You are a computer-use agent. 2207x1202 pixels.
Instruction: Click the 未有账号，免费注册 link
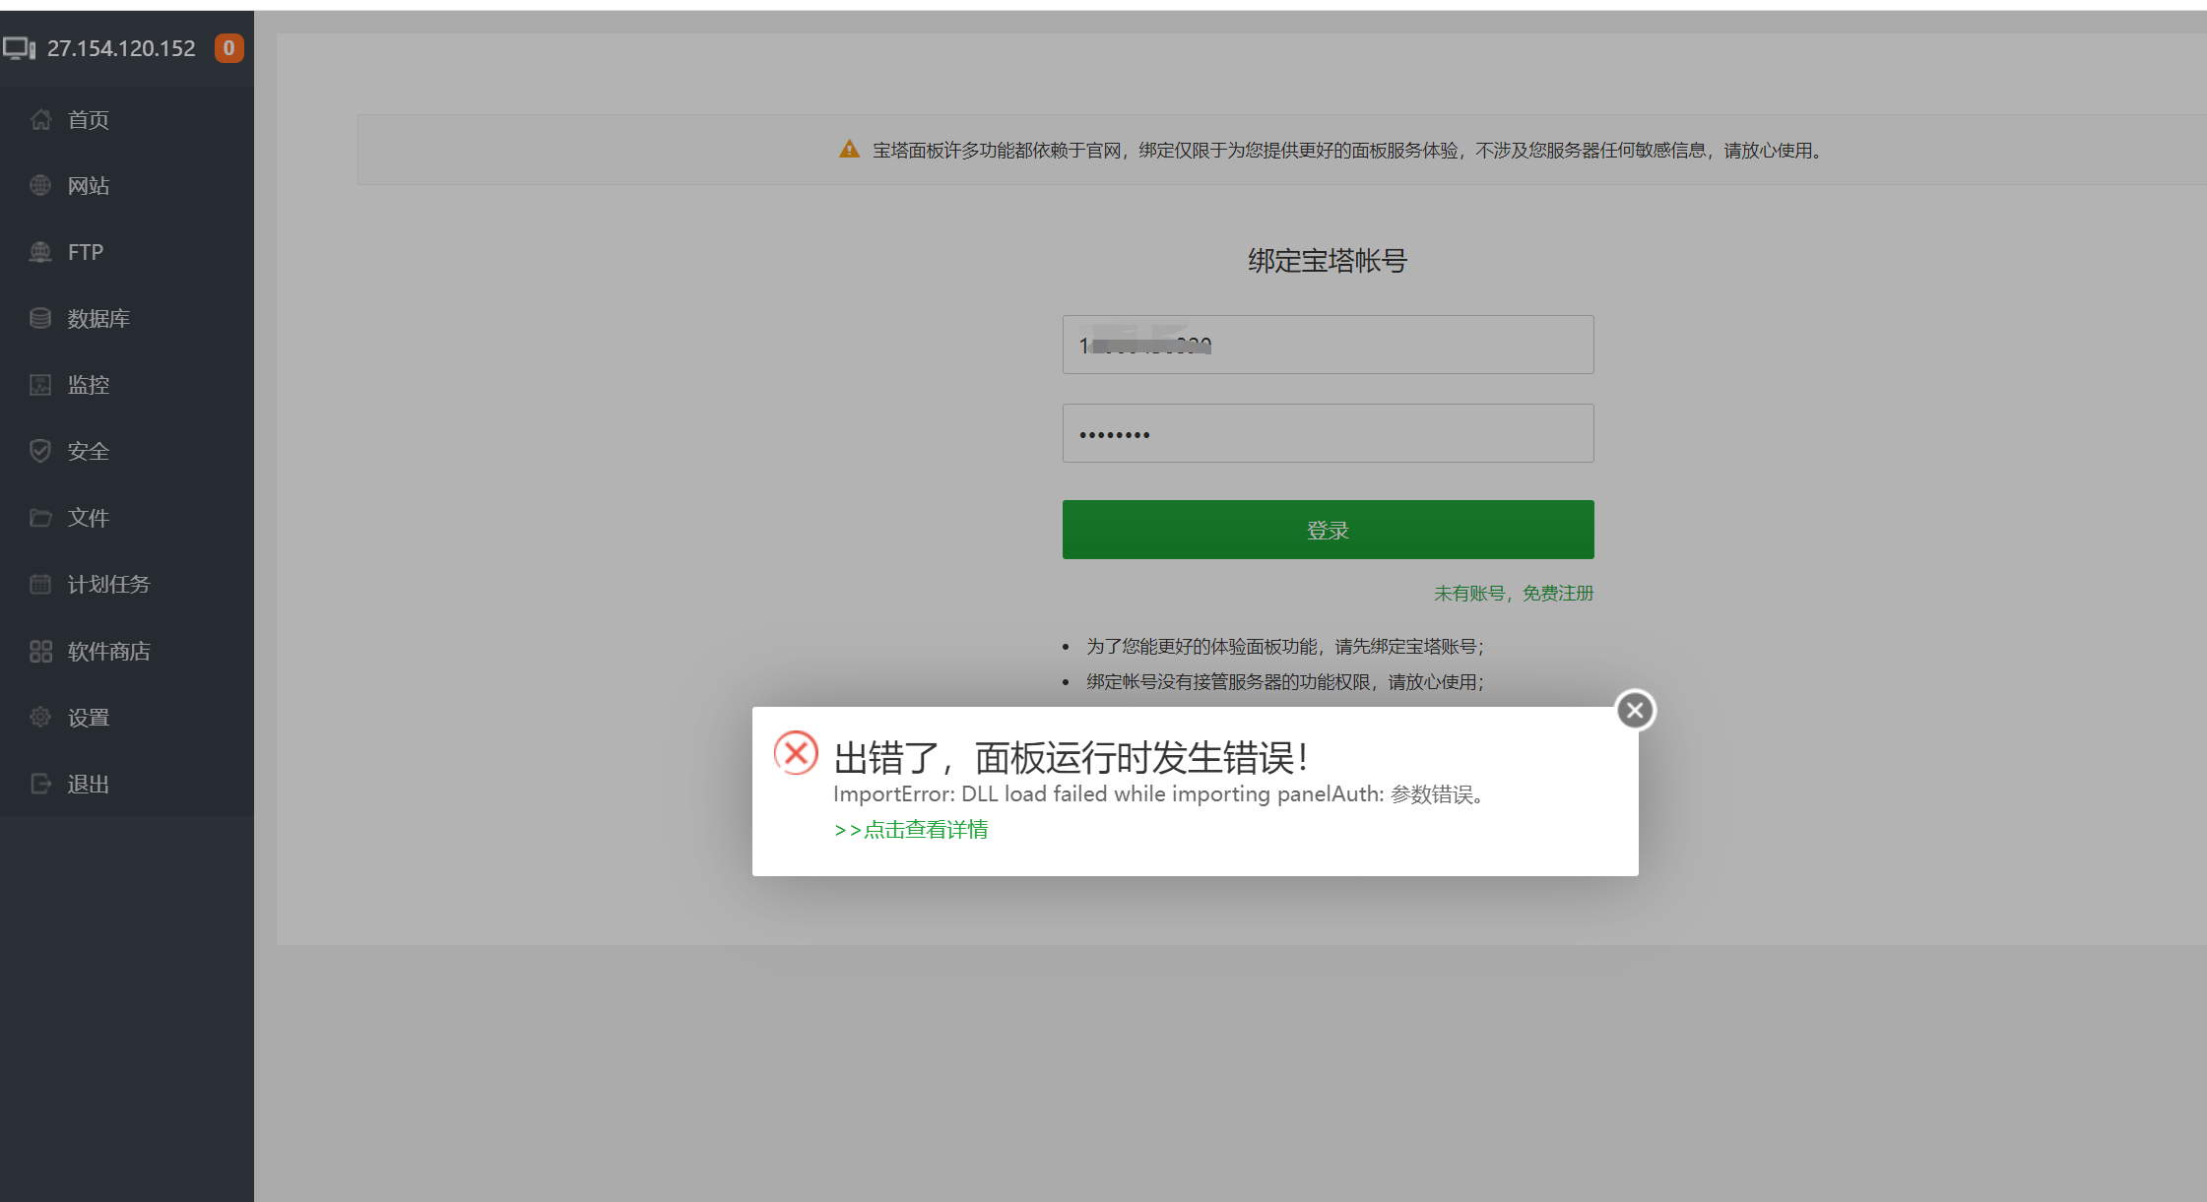pyautogui.click(x=1514, y=593)
